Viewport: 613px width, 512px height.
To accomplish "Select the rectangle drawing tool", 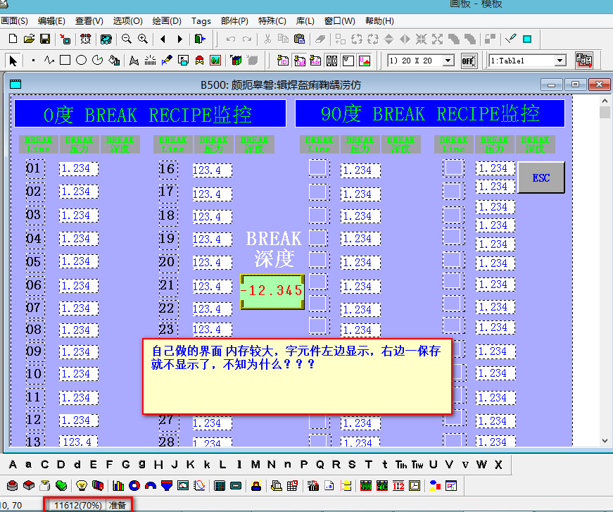I will pos(65,61).
